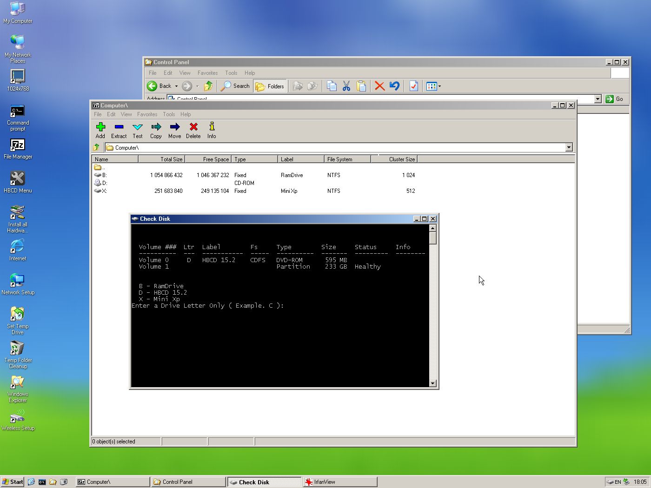Select the Move toolbar icon

[x=174, y=130]
